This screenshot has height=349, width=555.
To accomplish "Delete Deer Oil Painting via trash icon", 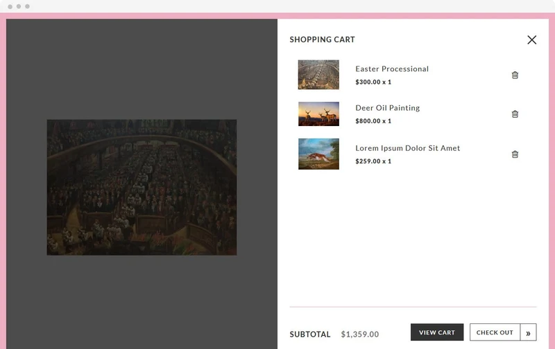I will click(515, 114).
